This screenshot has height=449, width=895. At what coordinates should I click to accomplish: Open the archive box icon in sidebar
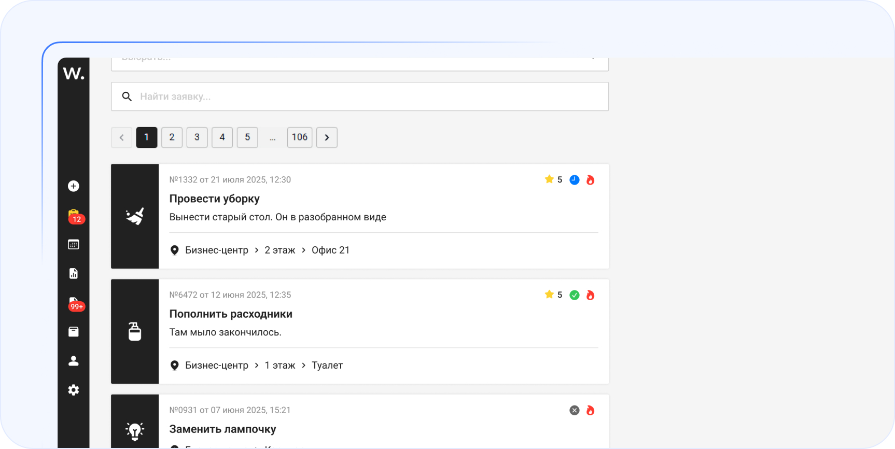(x=74, y=332)
